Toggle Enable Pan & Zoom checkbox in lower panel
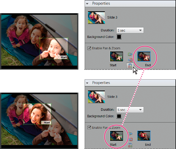This screenshot has height=149, width=176. tap(89, 127)
